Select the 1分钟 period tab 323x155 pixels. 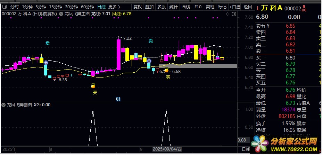[x=27, y=7]
